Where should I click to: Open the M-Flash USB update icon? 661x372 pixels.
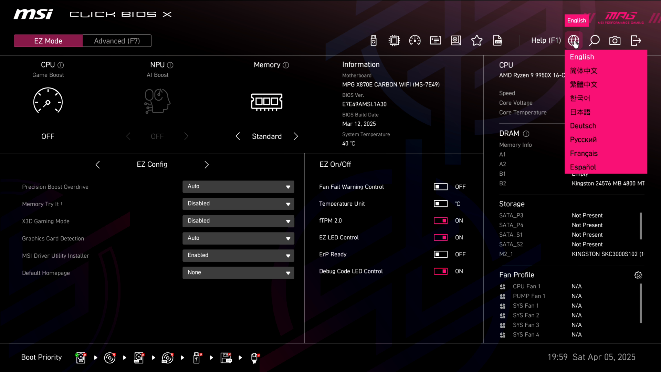[x=374, y=41]
